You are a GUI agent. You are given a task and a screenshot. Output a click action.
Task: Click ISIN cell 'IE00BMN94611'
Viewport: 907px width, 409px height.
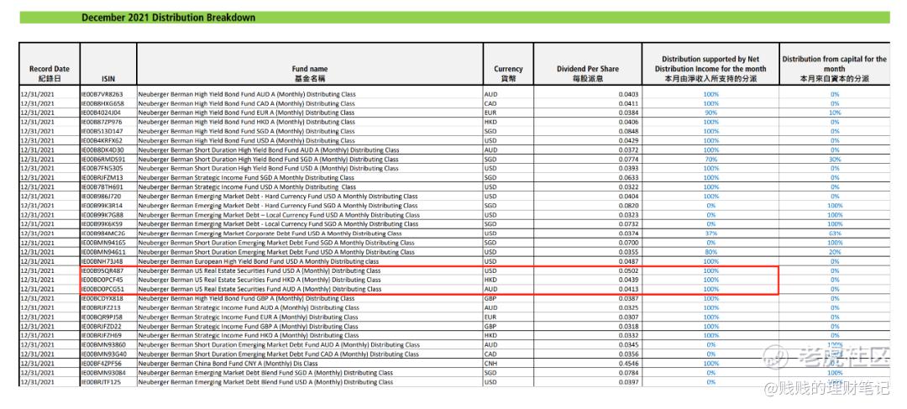[103, 252]
